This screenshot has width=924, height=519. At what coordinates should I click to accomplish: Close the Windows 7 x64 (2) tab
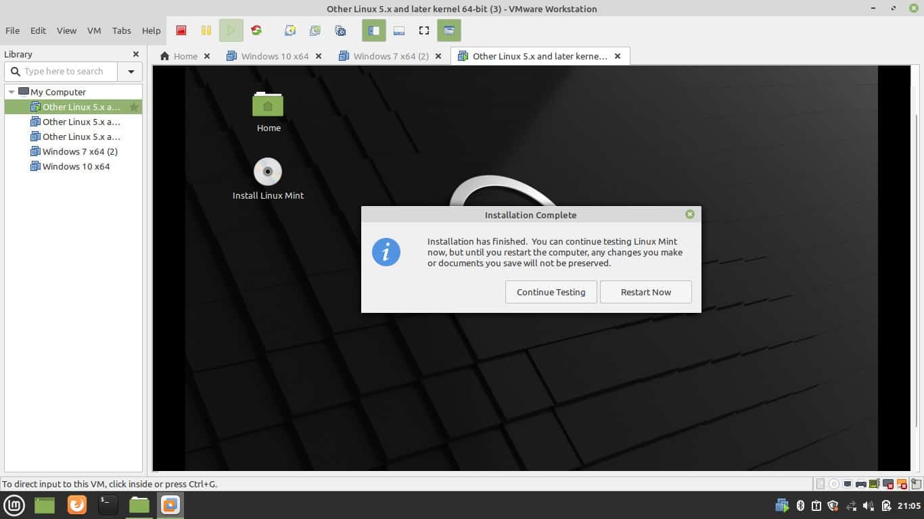click(x=438, y=56)
